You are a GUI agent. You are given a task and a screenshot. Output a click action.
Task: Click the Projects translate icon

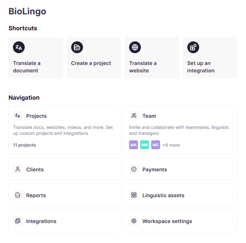coord(18,116)
